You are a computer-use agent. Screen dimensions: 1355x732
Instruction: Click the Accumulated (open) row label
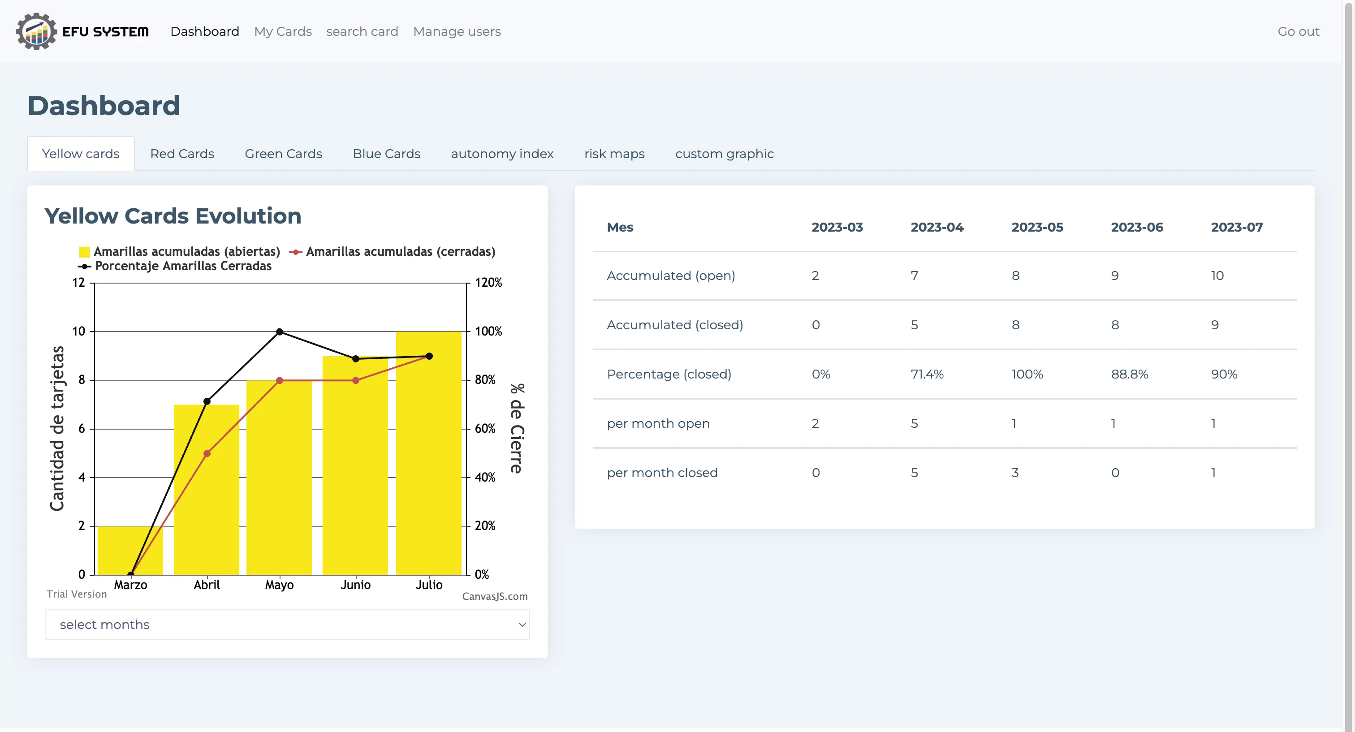tap(671, 276)
